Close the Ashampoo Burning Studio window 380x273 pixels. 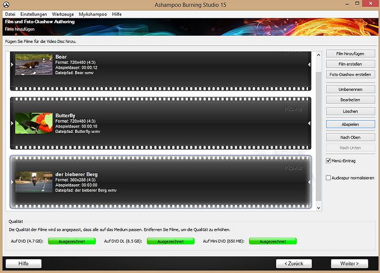coord(370,4)
